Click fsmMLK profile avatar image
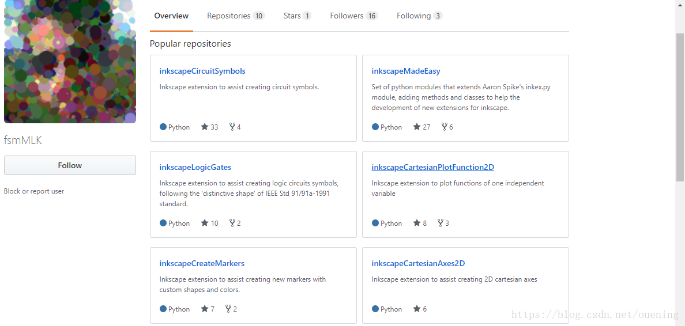Image resolution: width=685 pixels, height=326 pixels. [70, 62]
